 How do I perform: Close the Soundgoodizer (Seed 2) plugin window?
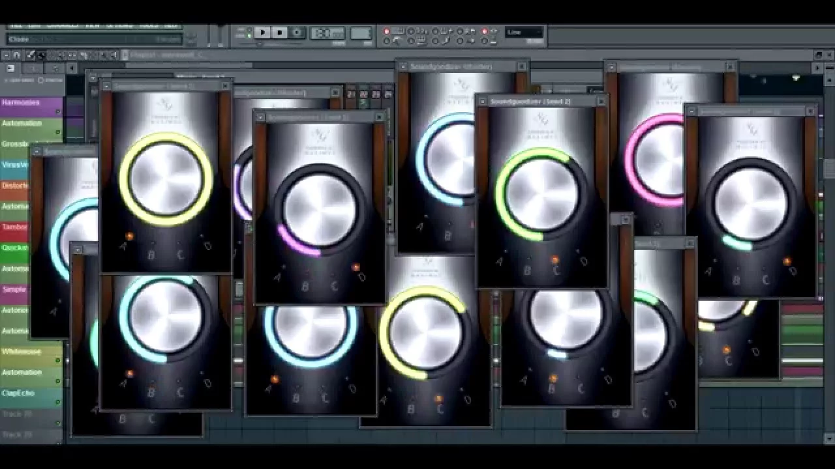[x=601, y=102]
